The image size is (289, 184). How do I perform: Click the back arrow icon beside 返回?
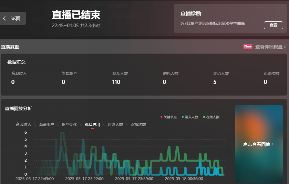(x=4, y=18)
